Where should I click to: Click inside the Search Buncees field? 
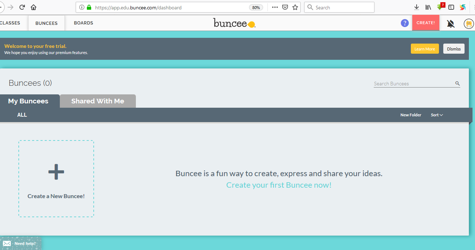click(404, 83)
